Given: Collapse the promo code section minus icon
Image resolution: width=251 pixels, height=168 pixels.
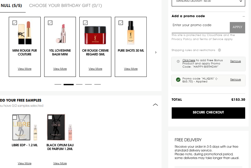Looking at the screenshot, I should 244,16.
